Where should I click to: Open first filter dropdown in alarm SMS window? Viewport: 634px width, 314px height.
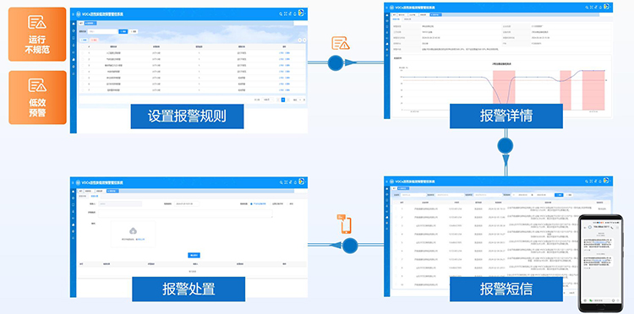tap(413, 195)
